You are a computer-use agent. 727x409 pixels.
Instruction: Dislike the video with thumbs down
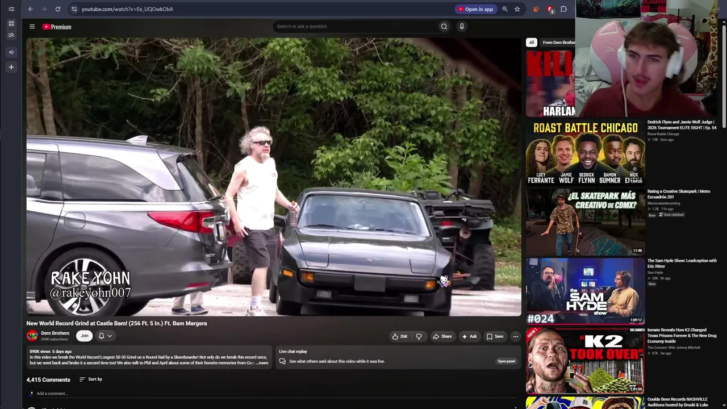coord(419,336)
